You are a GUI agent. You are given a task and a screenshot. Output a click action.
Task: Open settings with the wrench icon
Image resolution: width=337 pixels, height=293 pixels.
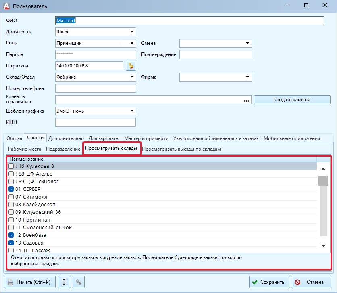[79, 282]
